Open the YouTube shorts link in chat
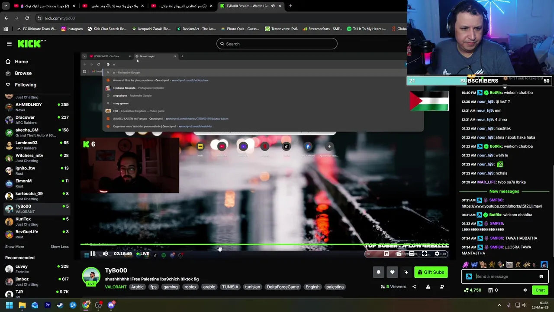Screen dimensions: 554x312 pos(501,206)
